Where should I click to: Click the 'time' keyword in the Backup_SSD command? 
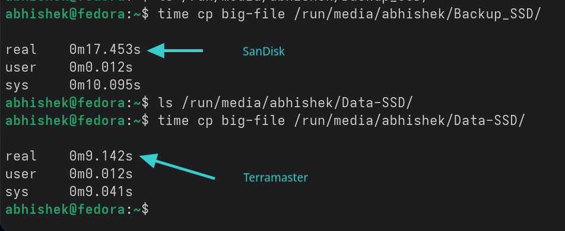pos(173,14)
